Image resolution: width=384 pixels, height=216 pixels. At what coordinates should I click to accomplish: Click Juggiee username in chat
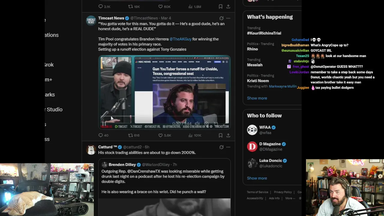303,88
